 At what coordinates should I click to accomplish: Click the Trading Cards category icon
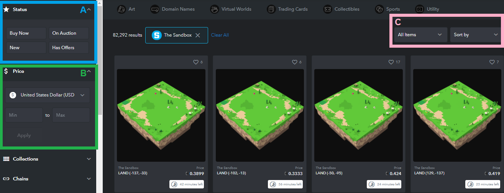click(x=271, y=9)
